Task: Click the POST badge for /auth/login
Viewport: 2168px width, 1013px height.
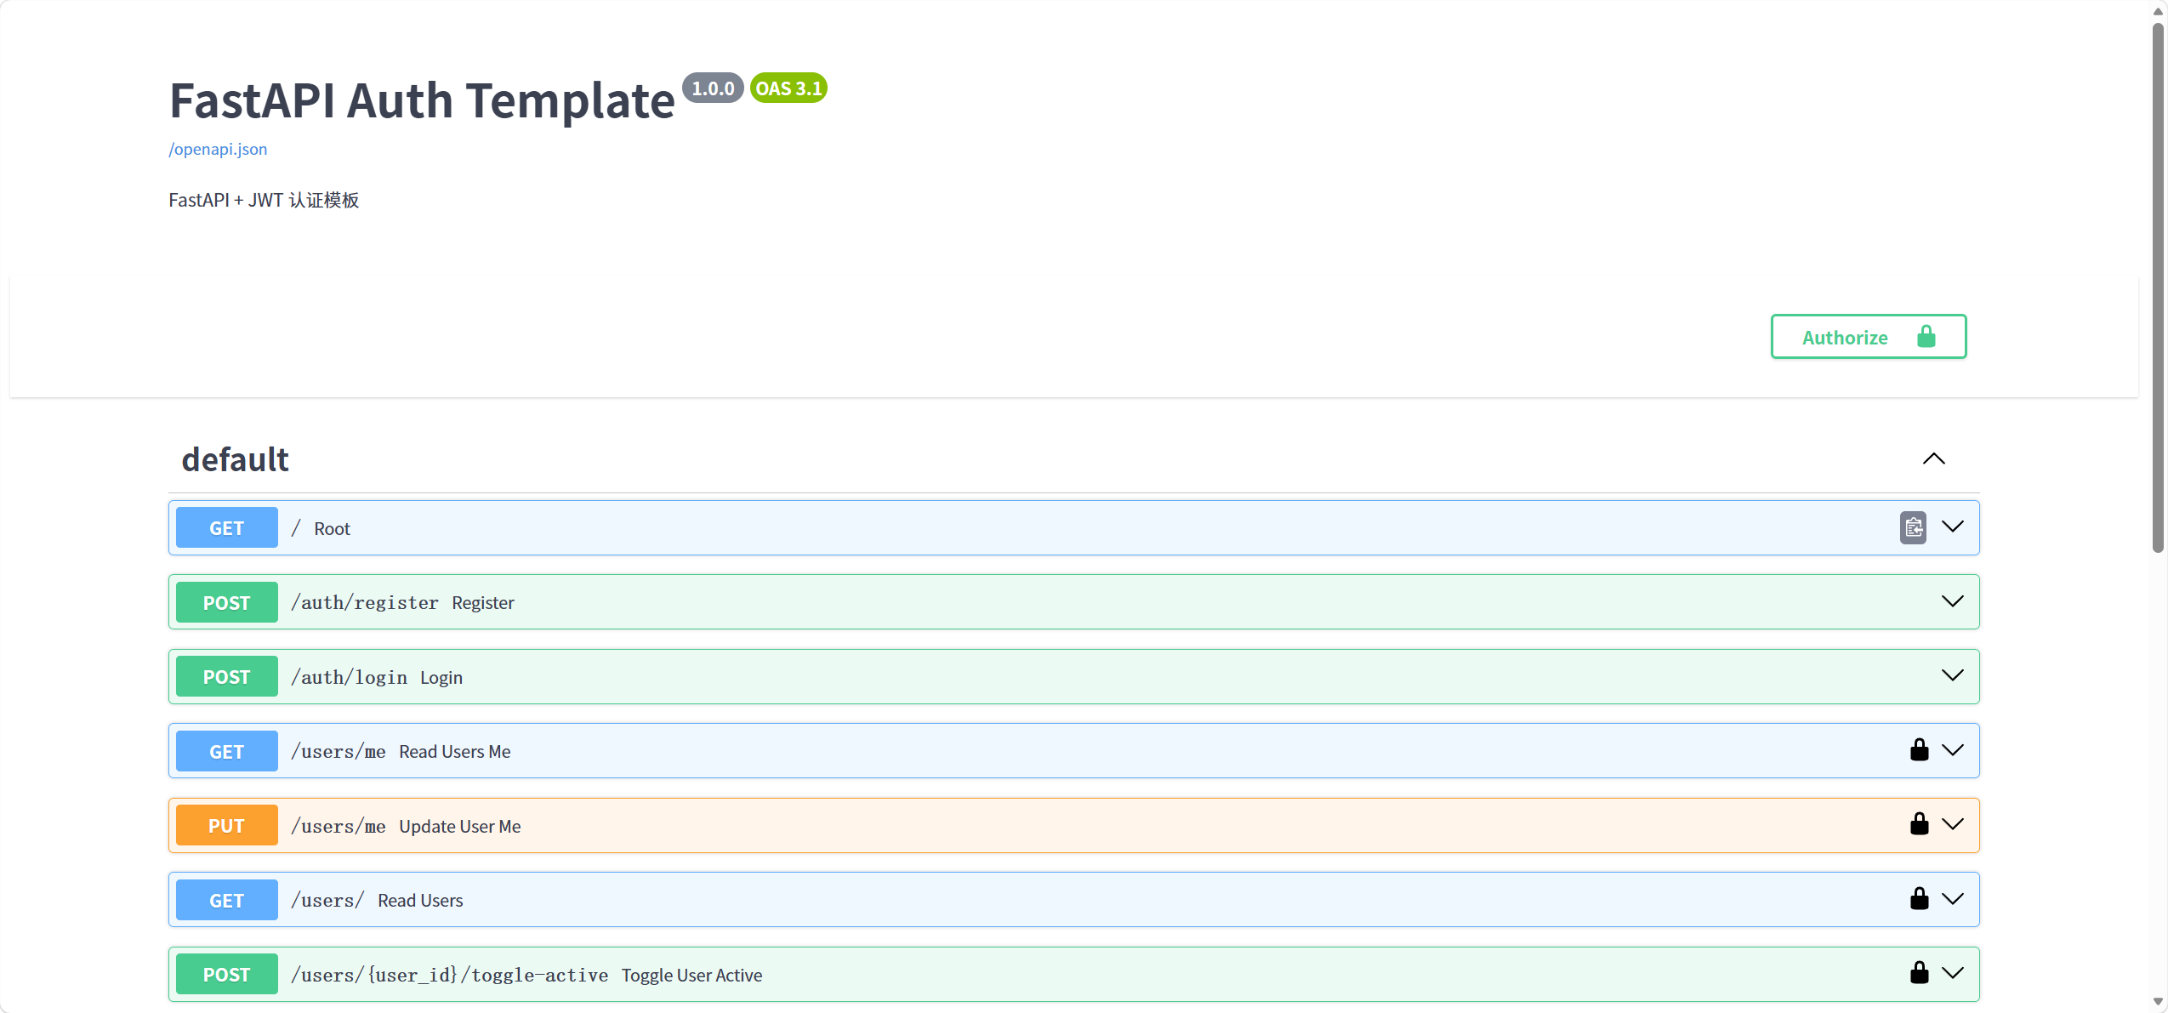Action: click(x=227, y=677)
